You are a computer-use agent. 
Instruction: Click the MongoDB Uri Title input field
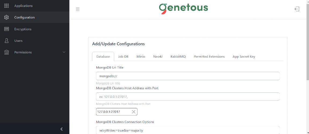coord(188,76)
